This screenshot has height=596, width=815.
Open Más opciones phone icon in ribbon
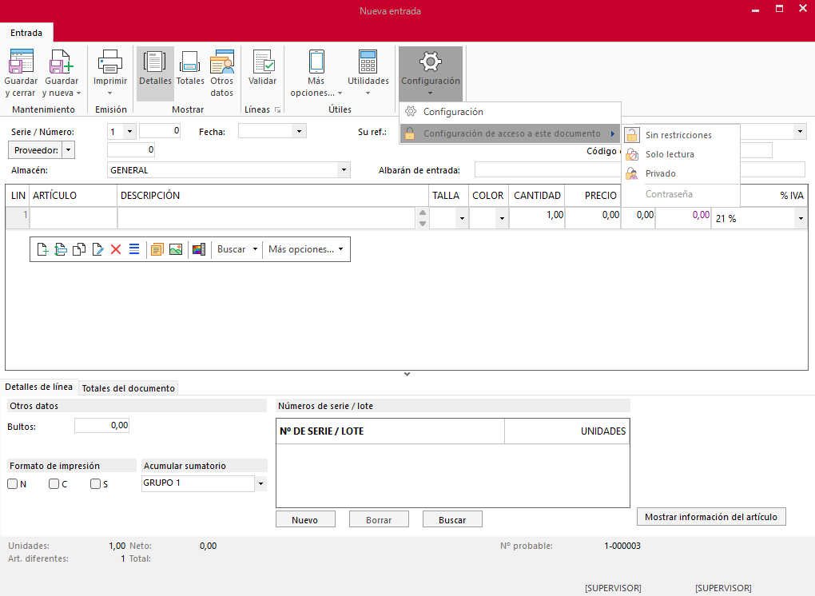click(x=316, y=62)
